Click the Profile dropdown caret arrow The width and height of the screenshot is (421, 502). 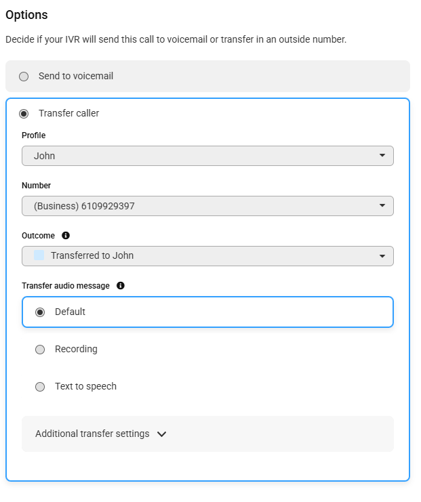click(x=382, y=156)
